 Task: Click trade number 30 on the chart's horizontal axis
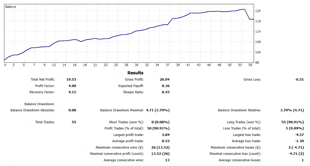tap(137, 65)
